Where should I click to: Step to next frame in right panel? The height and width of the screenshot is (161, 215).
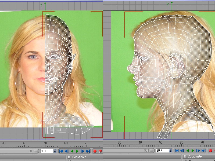click(198, 151)
